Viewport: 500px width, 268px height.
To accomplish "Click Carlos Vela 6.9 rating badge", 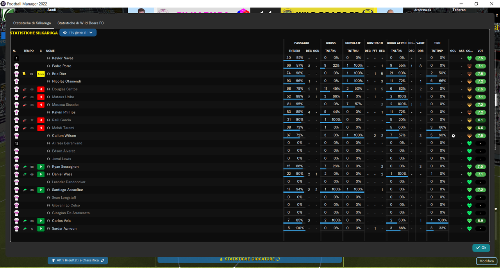I will click(x=480, y=221).
